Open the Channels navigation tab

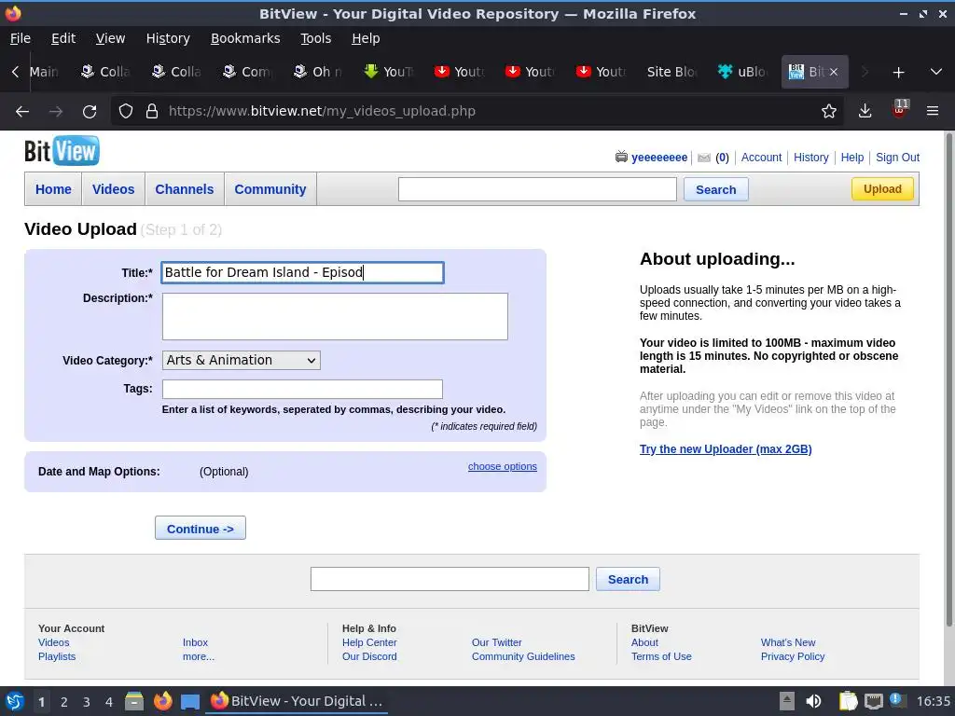[185, 189]
